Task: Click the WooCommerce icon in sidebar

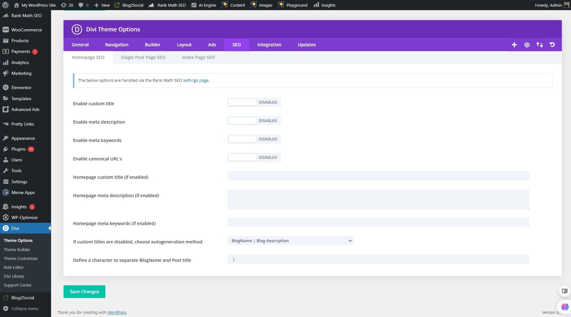Action: [x=6, y=29]
